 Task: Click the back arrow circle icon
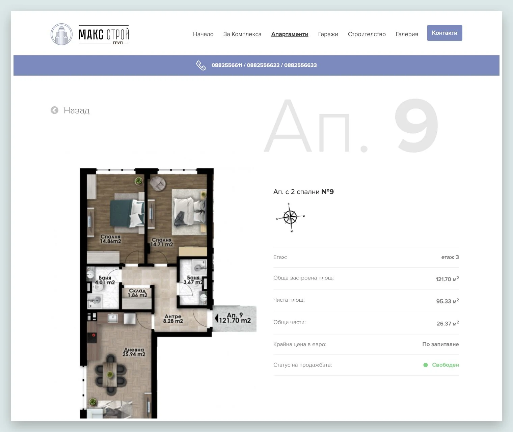54,110
